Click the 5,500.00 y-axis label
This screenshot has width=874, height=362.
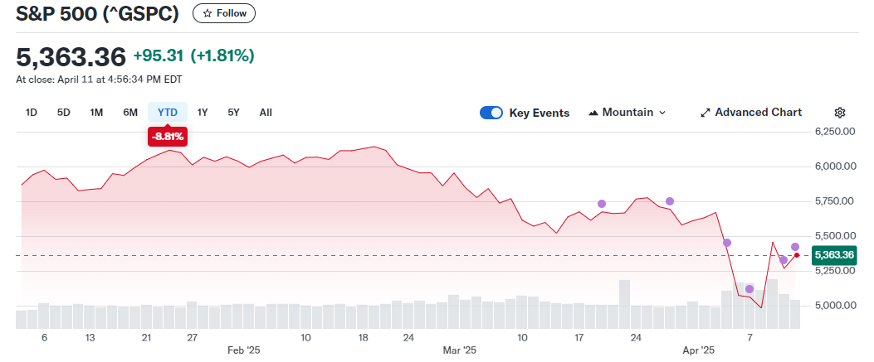tap(834, 236)
